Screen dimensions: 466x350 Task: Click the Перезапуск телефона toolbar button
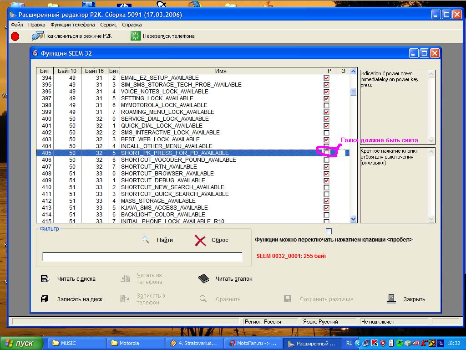pyautogui.click(x=163, y=36)
